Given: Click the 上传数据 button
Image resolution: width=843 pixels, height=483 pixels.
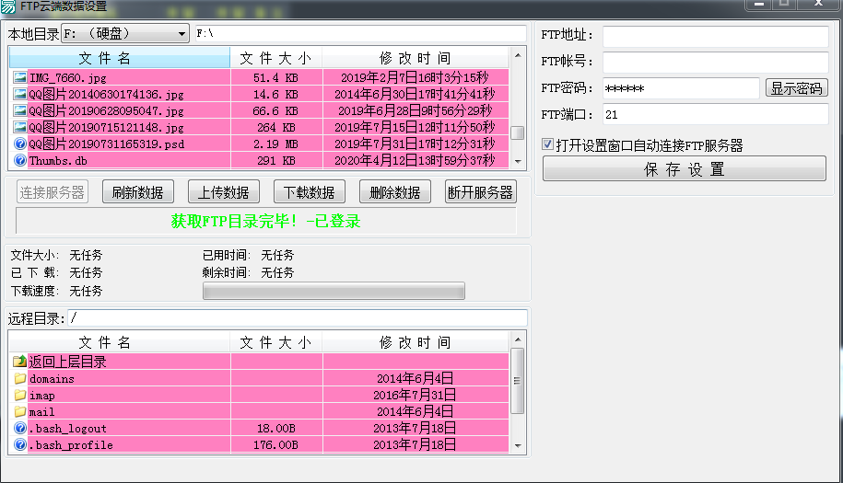Looking at the screenshot, I should click(224, 192).
